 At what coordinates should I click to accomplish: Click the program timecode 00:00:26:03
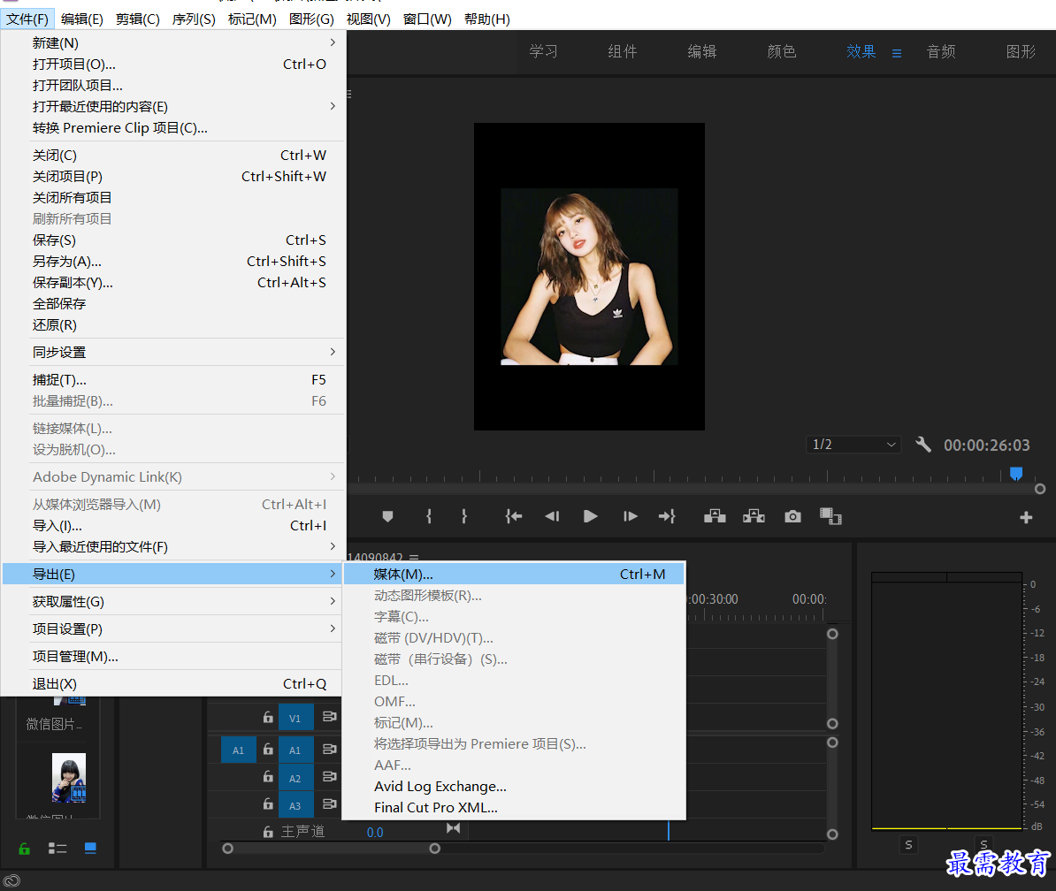(987, 445)
